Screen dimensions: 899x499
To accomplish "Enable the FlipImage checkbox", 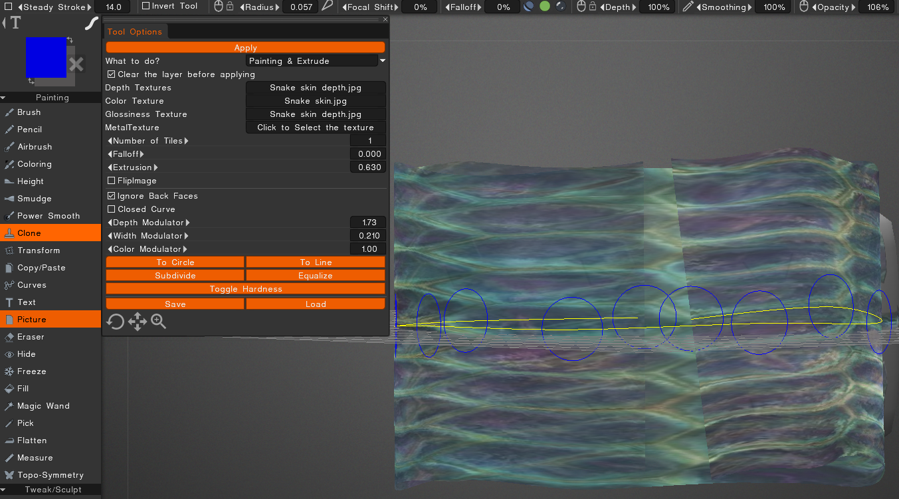I will tap(112, 181).
